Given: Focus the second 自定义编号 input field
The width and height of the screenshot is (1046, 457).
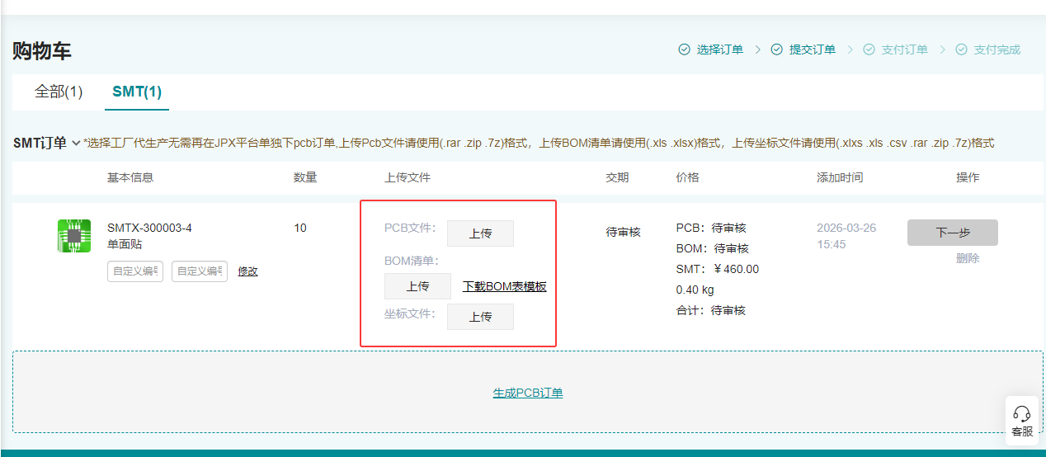Looking at the screenshot, I should tap(200, 271).
